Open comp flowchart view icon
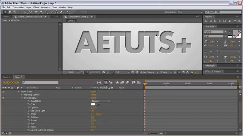Screen dimensions: 243x136 point(187,72)
